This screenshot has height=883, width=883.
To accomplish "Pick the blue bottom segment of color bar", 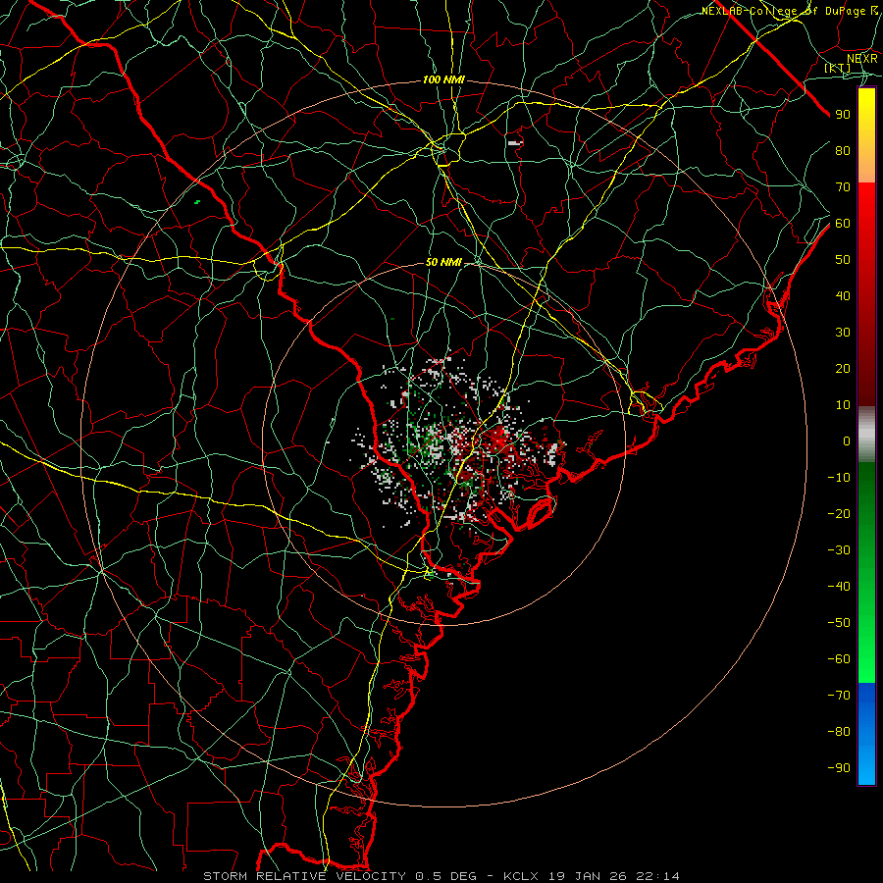I will 866,734.
